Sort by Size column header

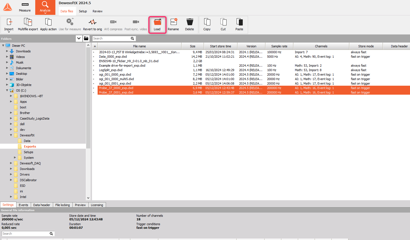pyautogui.click(x=193, y=46)
